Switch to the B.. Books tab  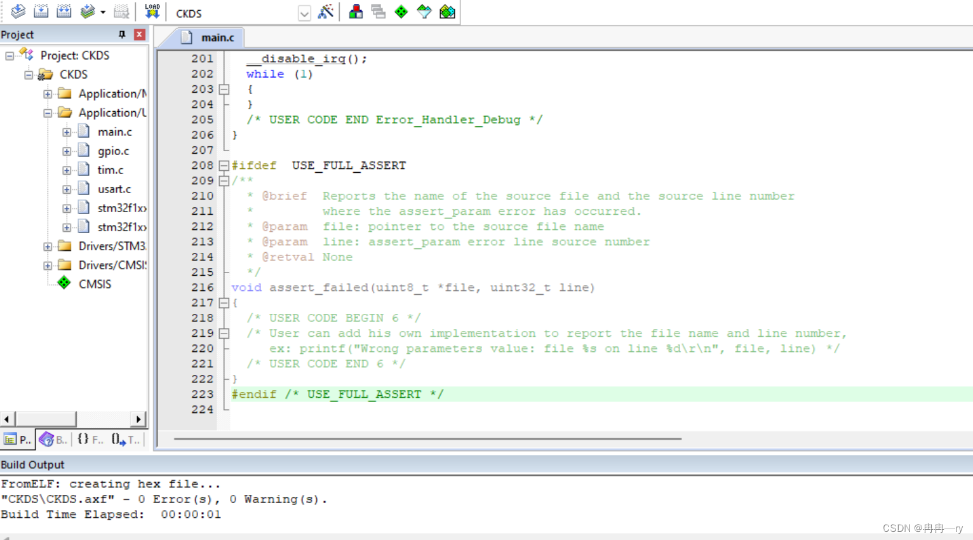coord(53,440)
